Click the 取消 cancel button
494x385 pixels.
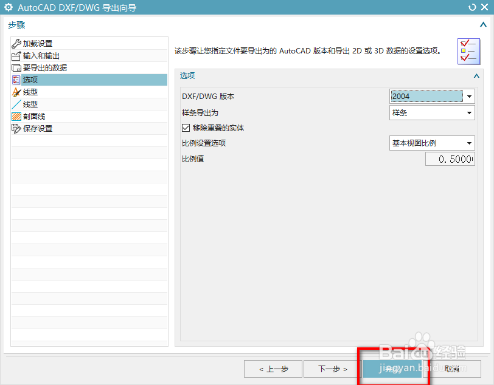[x=452, y=369]
